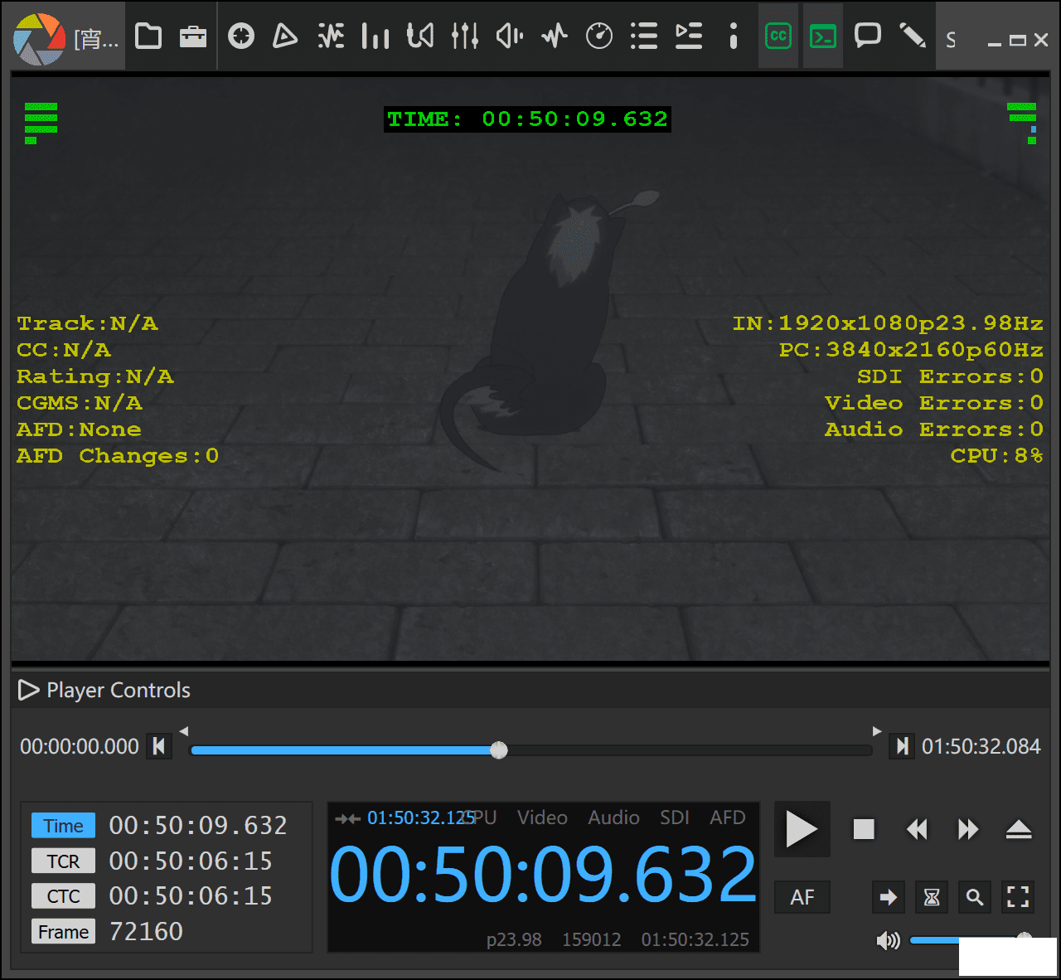
Task: Click the in-point marker above the timeline
Action: pyautogui.click(x=184, y=731)
